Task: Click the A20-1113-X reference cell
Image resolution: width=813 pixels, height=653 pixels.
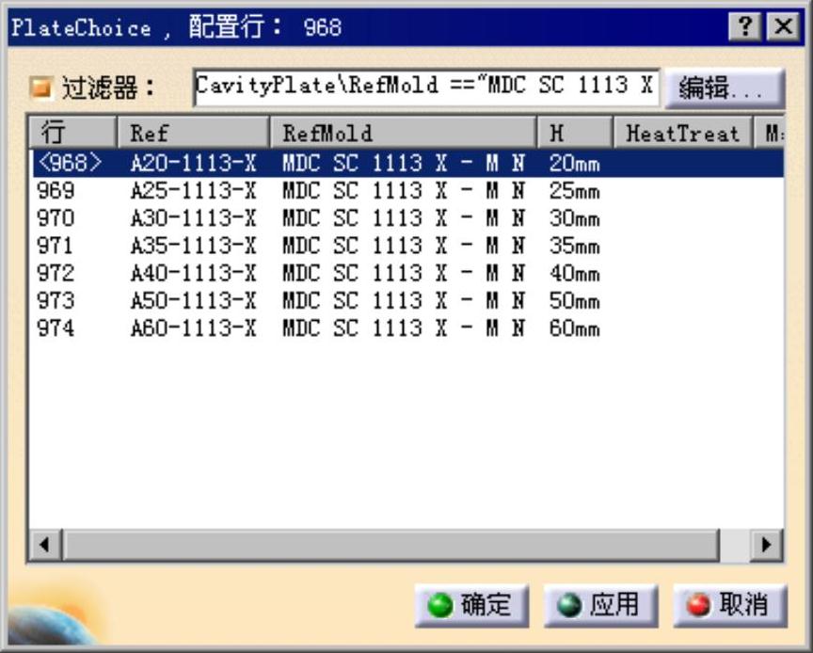Action: [x=194, y=164]
